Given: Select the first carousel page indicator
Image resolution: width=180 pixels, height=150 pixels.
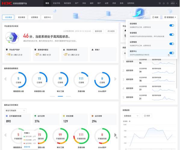Looking at the screenshot, I should click(x=52, y=96).
